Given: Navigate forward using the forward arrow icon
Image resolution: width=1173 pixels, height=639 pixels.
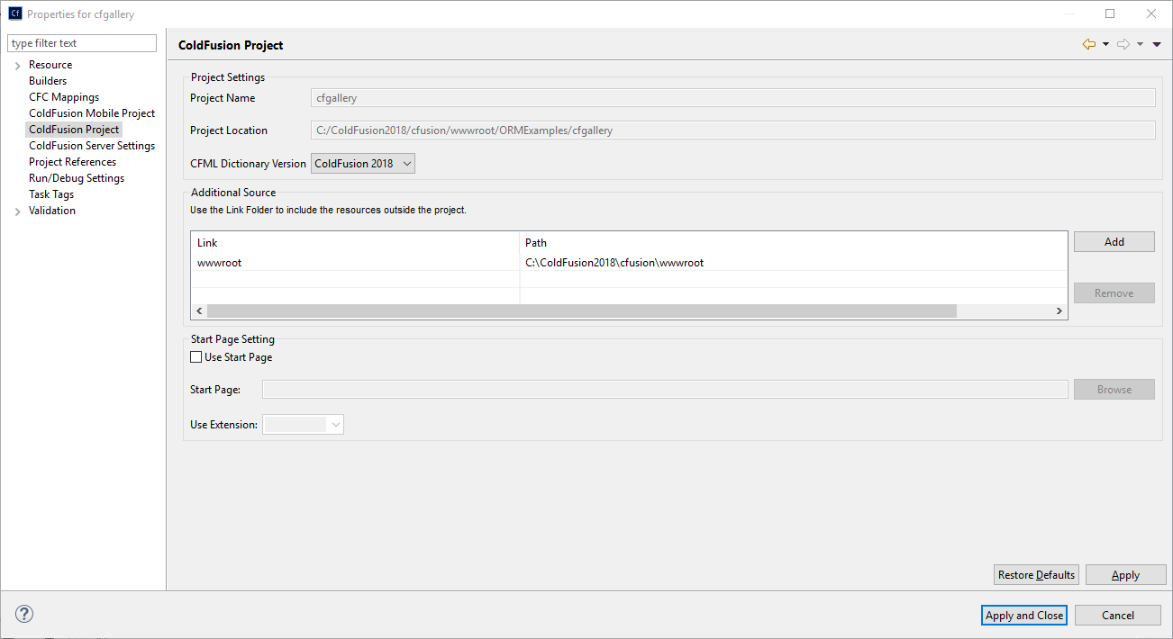Looking at the screenshot, I should click(x=1123, y=43).
